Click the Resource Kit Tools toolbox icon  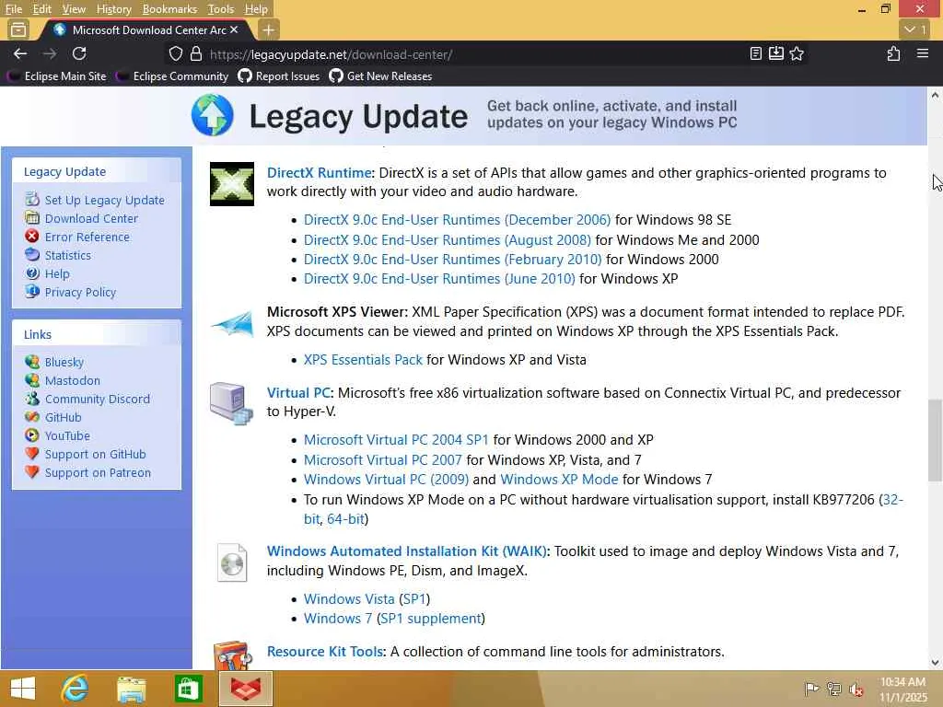click(232, 655)
